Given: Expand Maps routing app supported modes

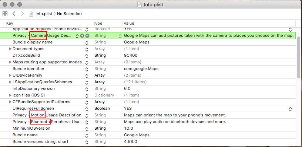Looking at the screenshot, I should [x=10, y=62].
